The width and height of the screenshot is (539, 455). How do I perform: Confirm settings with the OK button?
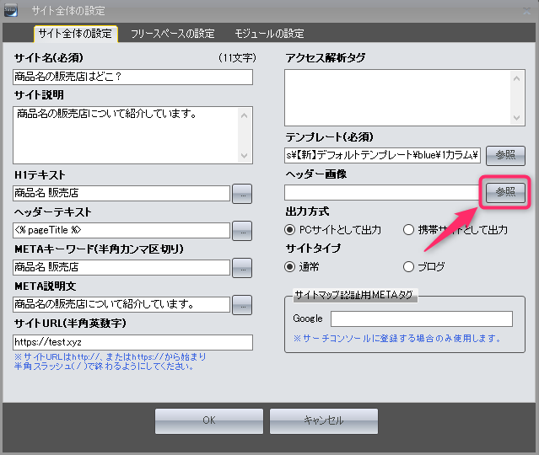tap(208, 420)
